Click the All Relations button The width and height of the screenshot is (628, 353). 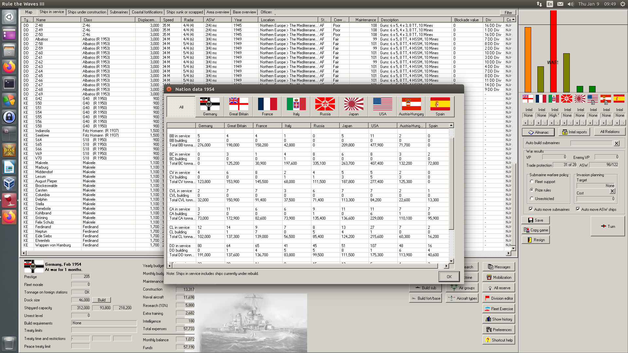(x=610, y=132)
